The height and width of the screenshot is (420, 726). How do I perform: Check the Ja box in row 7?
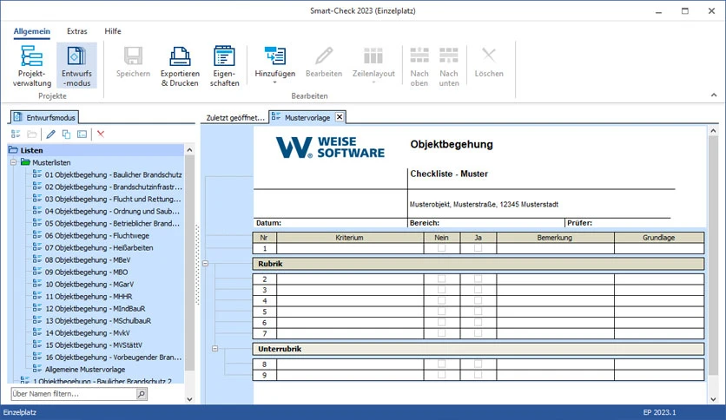tap(478, 333)
